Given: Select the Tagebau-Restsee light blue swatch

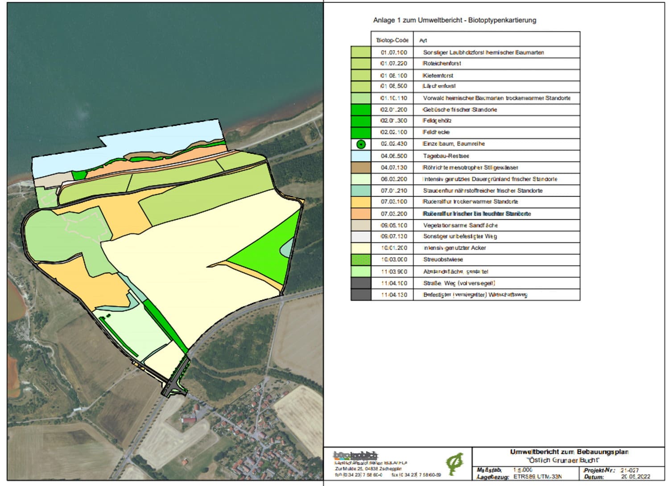Looking at the screenshot, I should point(361,156).
